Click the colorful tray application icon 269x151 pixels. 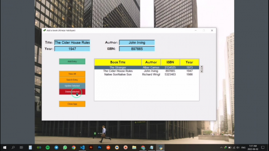point(225,147)
